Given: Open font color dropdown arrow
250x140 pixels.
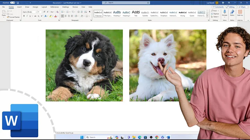Looking at the screenshot, I should click(58, 16).
